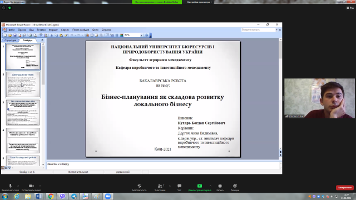This screenshot has width=356, height=200.
Task: Click the Redo arrow icon
Action: 78,35
